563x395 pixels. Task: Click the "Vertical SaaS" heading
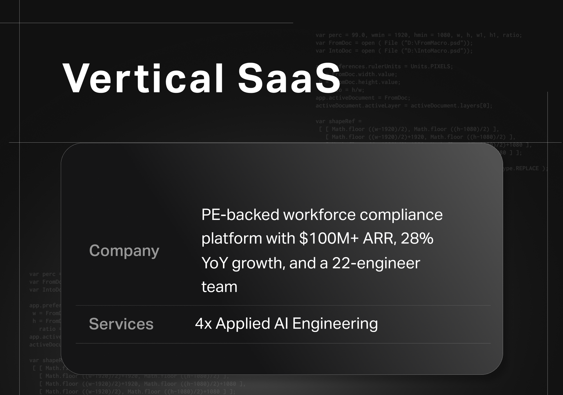[202, 78]
